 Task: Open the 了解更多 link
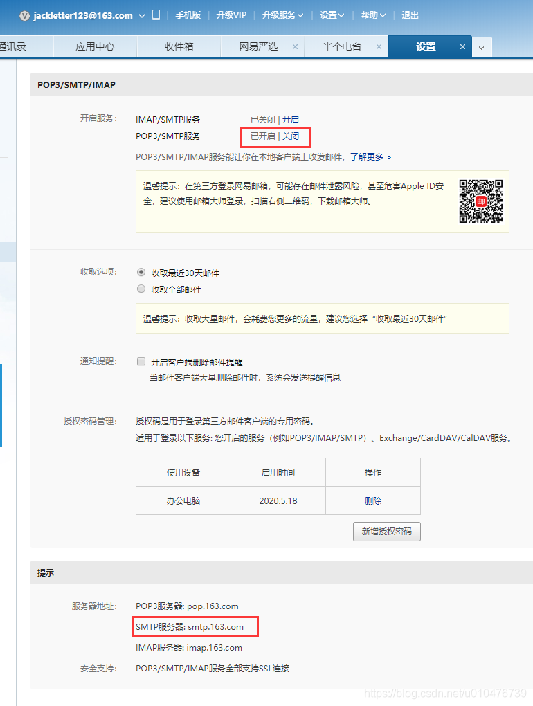(x=370, y=156)
